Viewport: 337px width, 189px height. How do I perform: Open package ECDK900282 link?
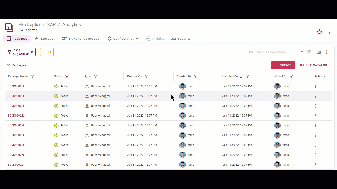click(16, 115)
